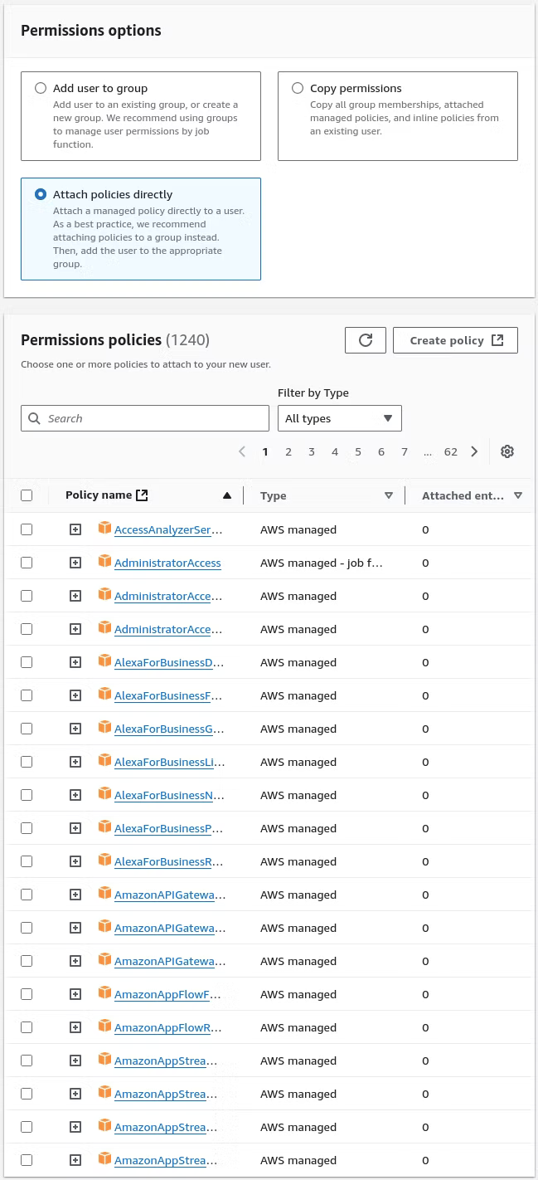Open the Filter by Type dropdown
The height and width of the screenshot is (1180, 538).
[340, 418]
